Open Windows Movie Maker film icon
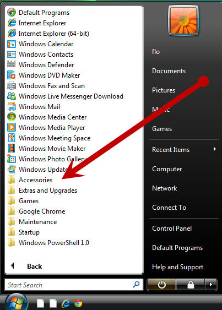The width and height of the screenshot is (222, 310). pyautogui.click(x=12, y=148)
